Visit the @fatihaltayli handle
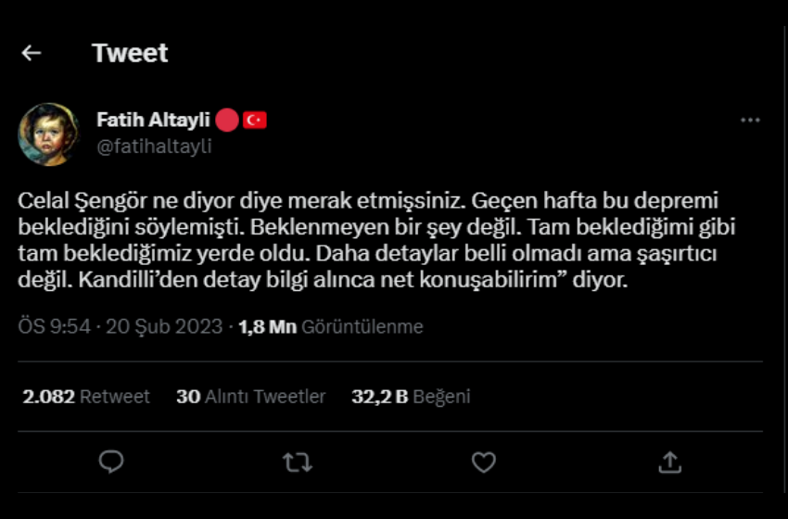The width and height of the screenshot is (788, 519). [x=154, y=146]
